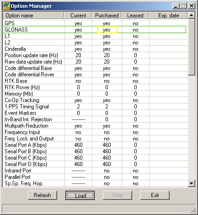The width and height of the screenshot is (198, 215).
Task: Minimize the Option Manager window
Action: (176, 6)
